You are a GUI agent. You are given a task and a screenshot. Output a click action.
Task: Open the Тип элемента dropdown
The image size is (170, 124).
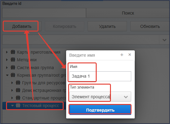coord(100,97)
